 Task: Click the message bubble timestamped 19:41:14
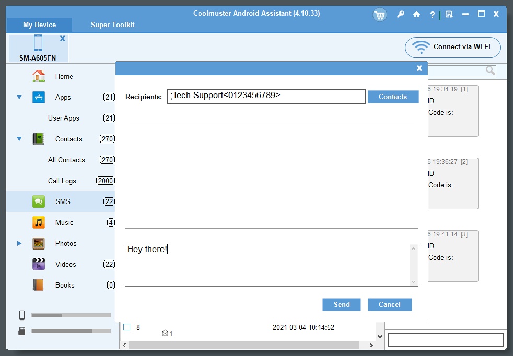(x=453, y=256)
